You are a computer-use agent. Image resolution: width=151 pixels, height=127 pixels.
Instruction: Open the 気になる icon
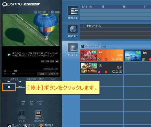(x=42, y=126)
